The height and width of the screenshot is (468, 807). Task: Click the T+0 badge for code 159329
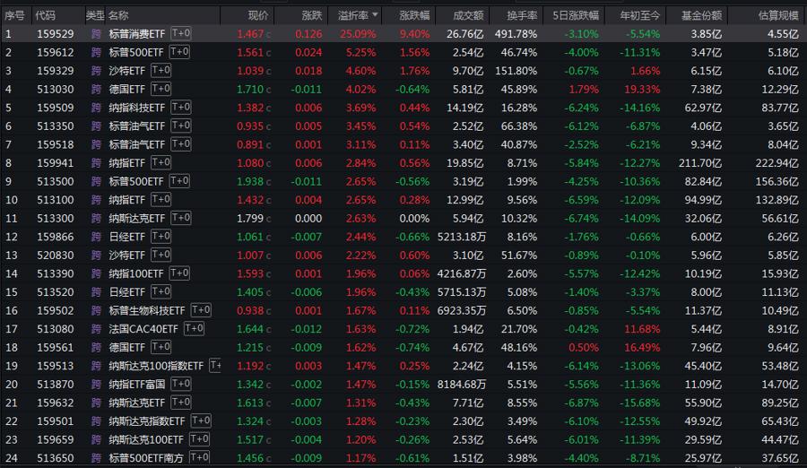click(x=161, y=70)
